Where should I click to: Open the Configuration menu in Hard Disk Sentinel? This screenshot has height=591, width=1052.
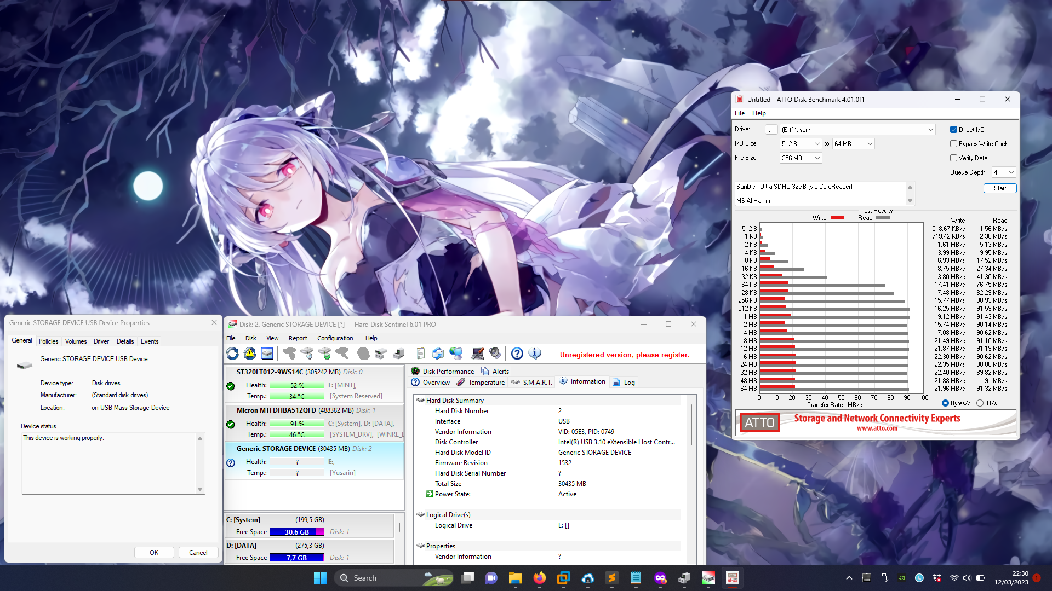(x=335, y=338)
